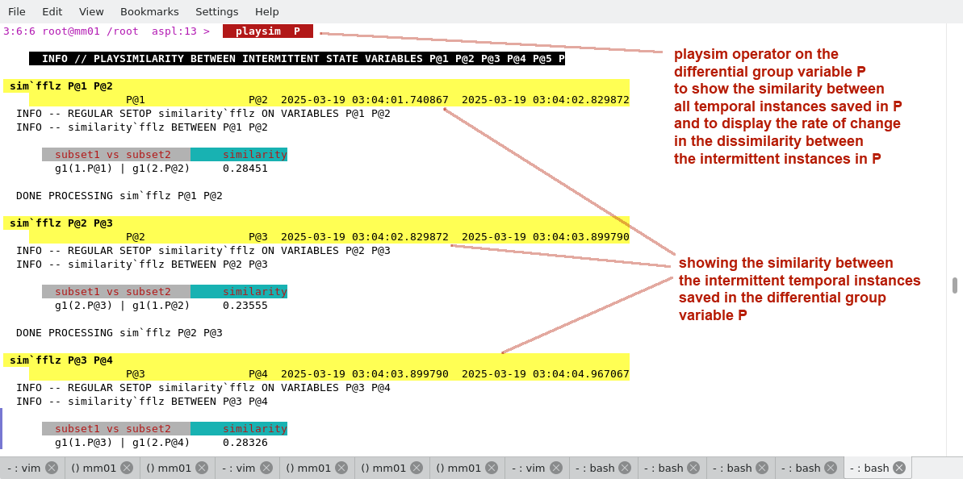The width and height of the screenshot is (963, 479).
Task: Switch to the leftmost vim tab
Action: click(24, 468)
